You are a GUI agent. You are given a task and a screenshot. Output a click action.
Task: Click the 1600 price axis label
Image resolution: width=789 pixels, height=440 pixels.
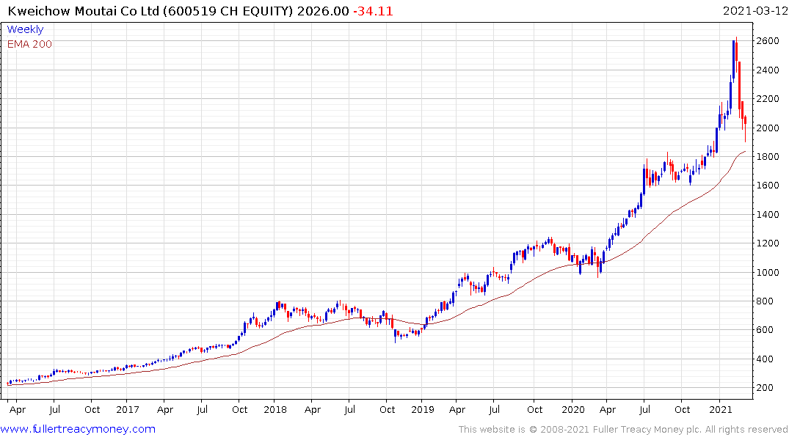(768, 185)
